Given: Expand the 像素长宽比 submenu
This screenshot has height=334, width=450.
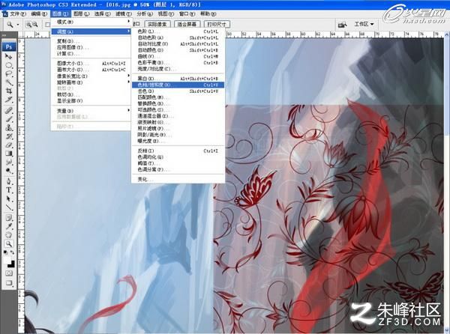Looking at the screenshot, I should 91,76.
